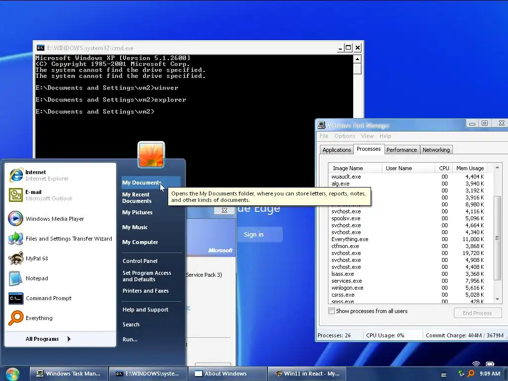This screenshot has width=508, height=381.
Task: Click the 9:09 AM taskbar clock
Action: point(490,374)
